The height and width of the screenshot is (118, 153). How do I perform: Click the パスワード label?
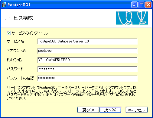[15, 69]
